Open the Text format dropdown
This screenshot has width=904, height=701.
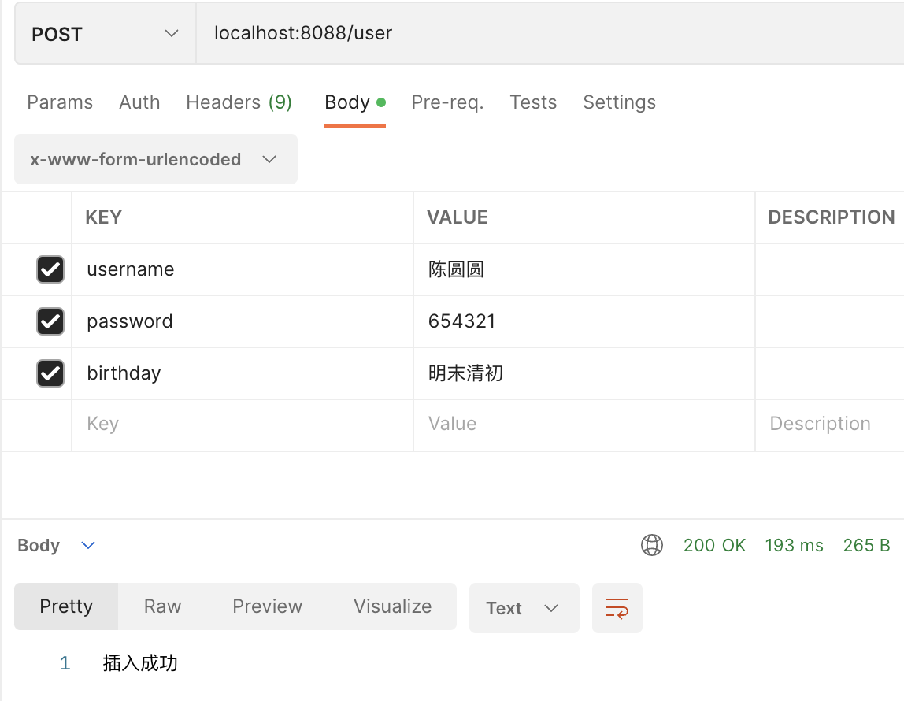[524, 608]
